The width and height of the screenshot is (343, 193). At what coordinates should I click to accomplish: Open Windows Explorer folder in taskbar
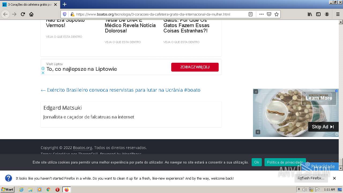tap(30, 190)
